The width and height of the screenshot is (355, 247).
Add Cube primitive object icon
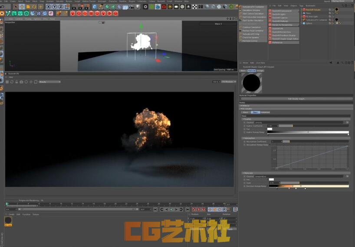pyautogui.click(x=95, y=7)
